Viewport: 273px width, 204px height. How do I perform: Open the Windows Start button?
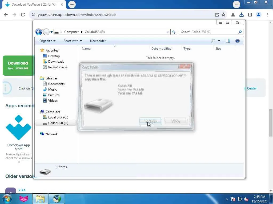[x=7, y=199]
